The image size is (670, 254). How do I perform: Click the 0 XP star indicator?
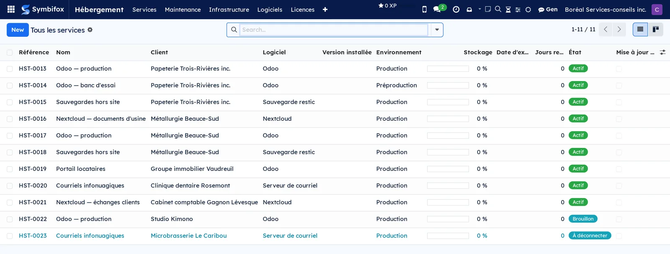(387, 5)
